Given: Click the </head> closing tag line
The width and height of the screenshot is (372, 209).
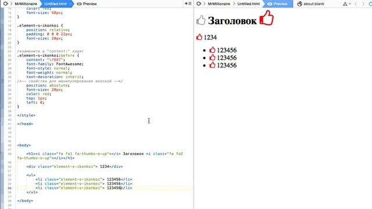Looking at the screenshot, I should pos(25,124).
